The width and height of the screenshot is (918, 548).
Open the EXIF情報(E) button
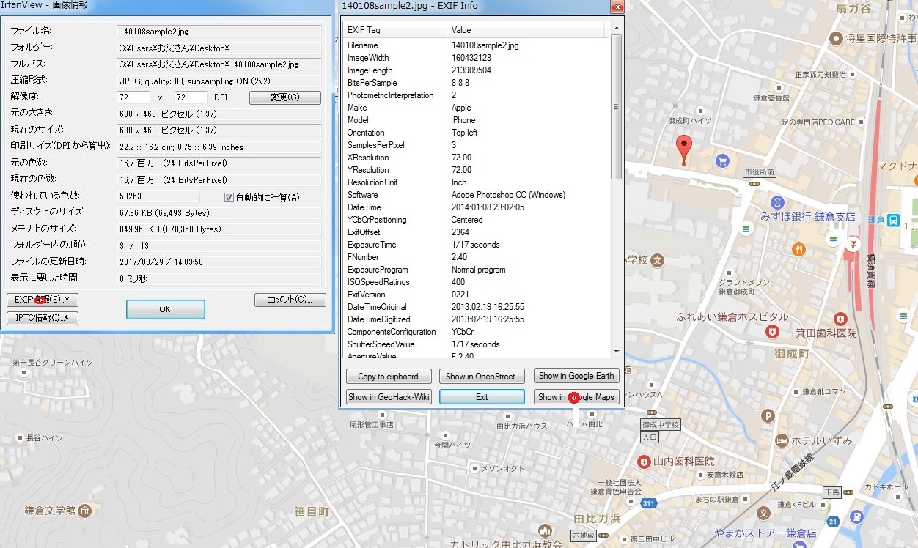pyautogui.click(x=43, y=300)
